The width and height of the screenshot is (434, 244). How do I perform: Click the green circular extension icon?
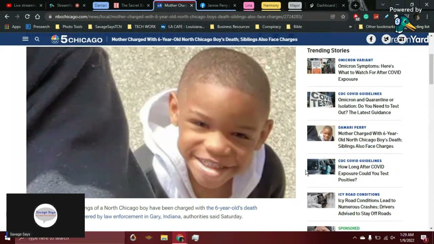(x=366, y=17)
